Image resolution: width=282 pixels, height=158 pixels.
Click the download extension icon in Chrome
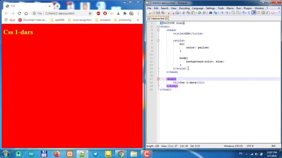pyautogui.click(x=118, y=14)
